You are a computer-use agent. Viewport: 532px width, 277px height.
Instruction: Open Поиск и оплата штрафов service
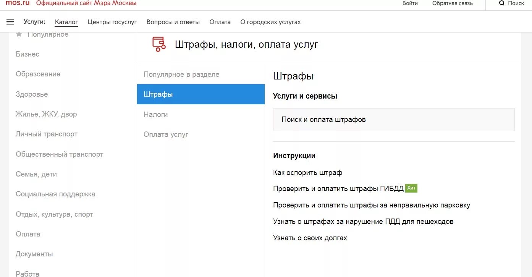click(394, 120)
